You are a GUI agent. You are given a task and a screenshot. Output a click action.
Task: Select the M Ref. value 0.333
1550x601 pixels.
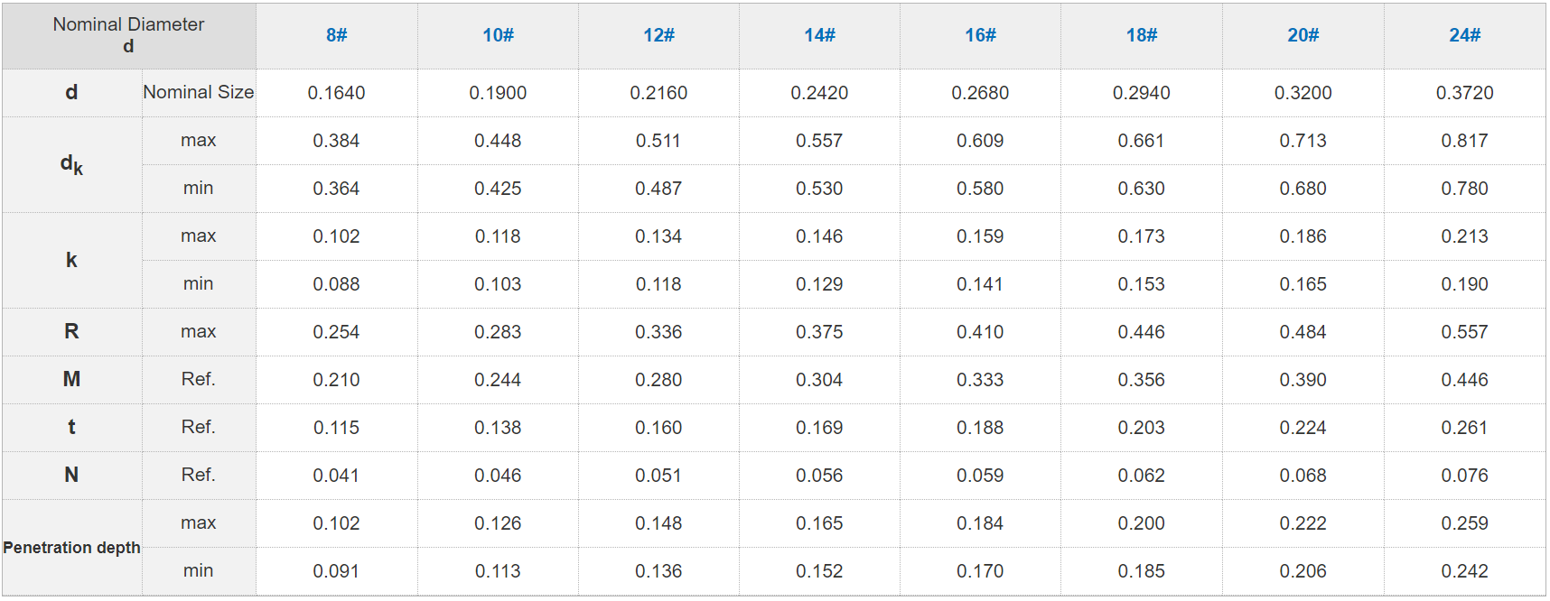pyautogui.click(x=980, y=380)
